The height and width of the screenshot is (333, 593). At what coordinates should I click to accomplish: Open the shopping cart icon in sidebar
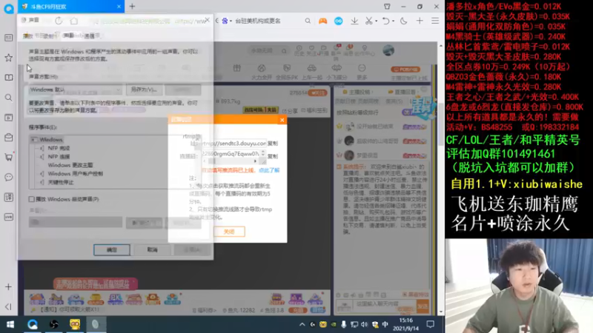click(x=8, y=157)
